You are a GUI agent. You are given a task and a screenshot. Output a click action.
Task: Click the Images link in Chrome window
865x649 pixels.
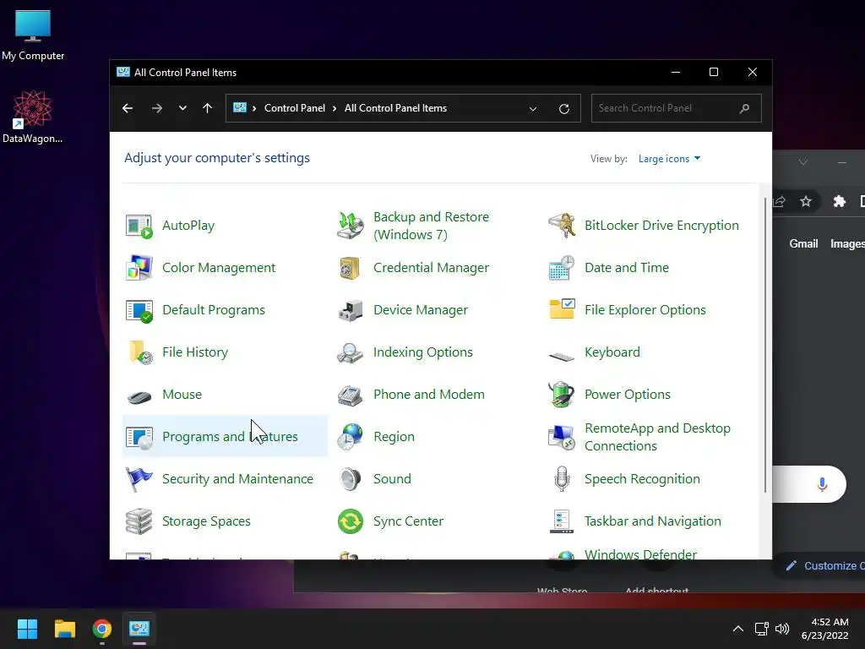click(x=847, y=244)
